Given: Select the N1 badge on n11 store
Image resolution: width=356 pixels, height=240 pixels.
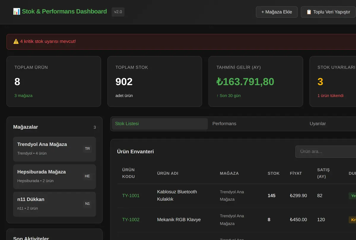Looking at the screenshot, I should tap(87, 204).
